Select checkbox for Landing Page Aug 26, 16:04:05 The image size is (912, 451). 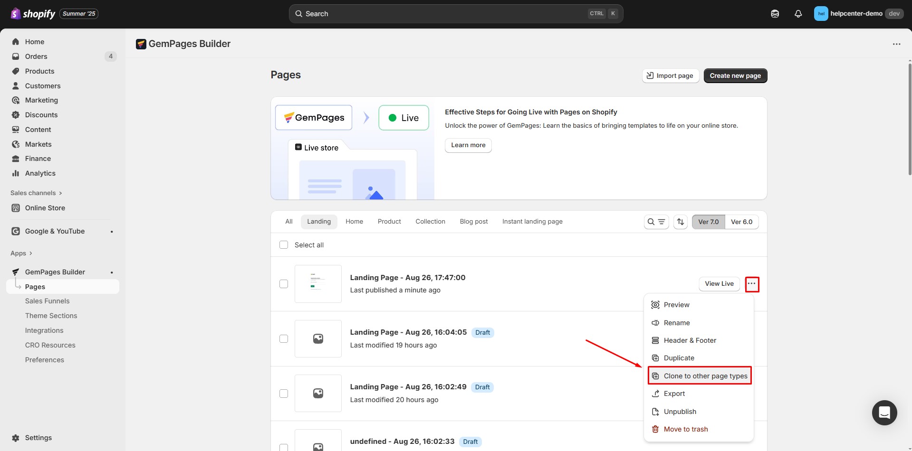[x=284, y=339]
